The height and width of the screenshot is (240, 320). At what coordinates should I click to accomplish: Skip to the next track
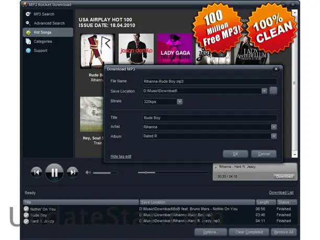coord(73,172)
